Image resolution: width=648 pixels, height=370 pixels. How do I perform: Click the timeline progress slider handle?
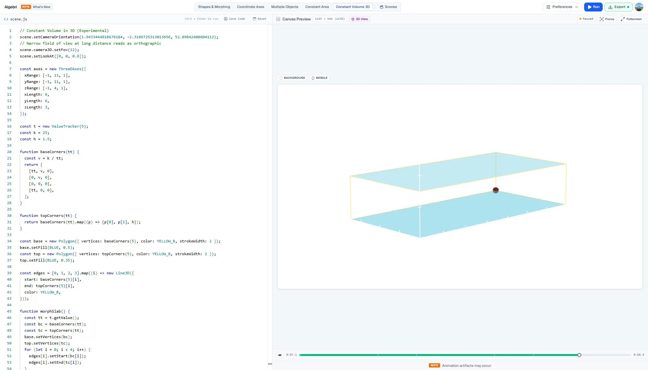[x=579, y=355]
